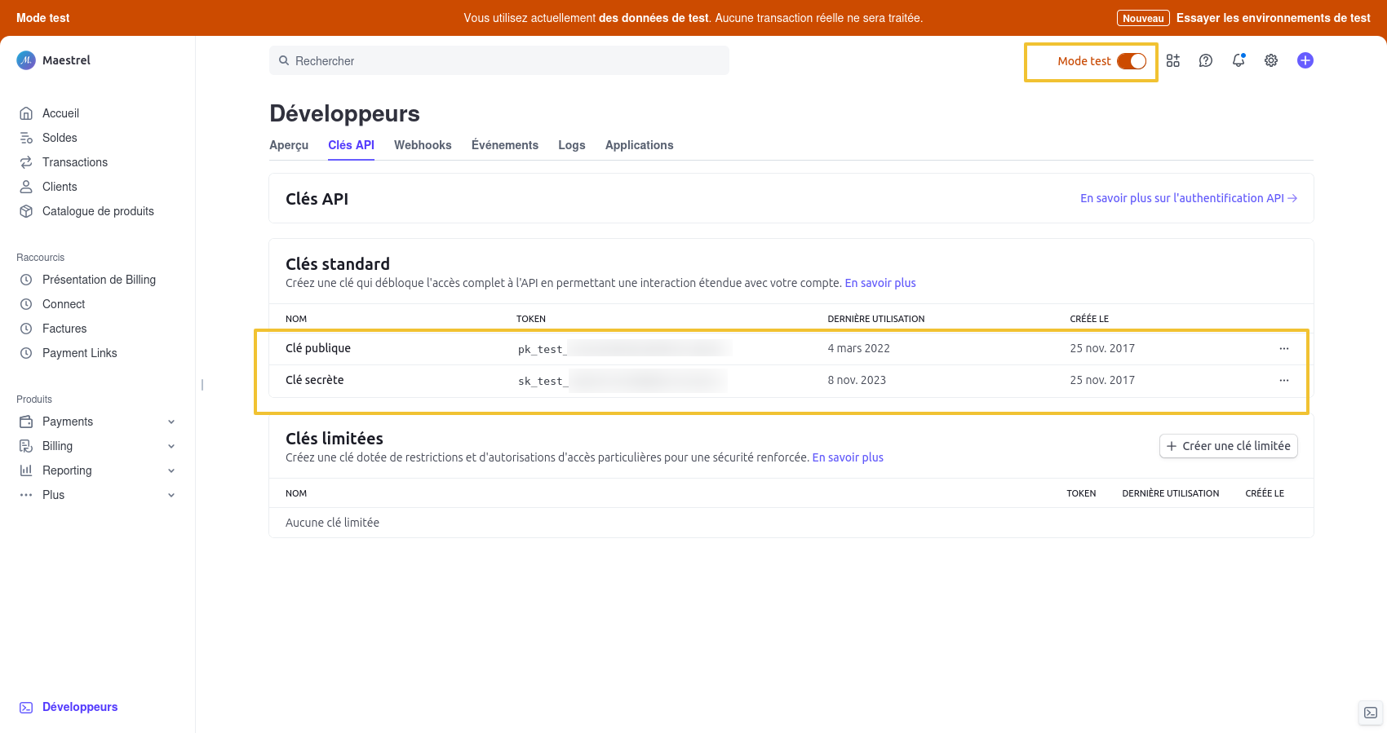The image size is (1387, 733).
Task: Click Essayer les environnements de test
Action: click(1273, 18)
